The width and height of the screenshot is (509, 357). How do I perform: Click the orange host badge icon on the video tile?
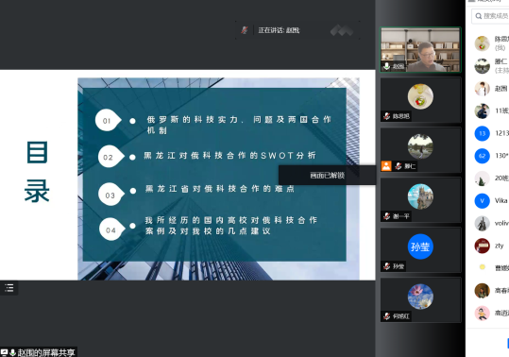coord(386,166)
